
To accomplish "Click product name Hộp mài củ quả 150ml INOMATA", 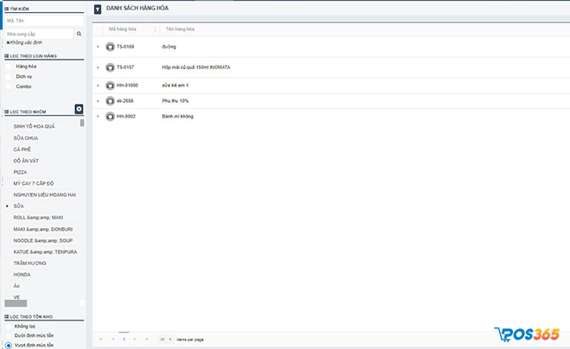I will [x=196, y=67].
